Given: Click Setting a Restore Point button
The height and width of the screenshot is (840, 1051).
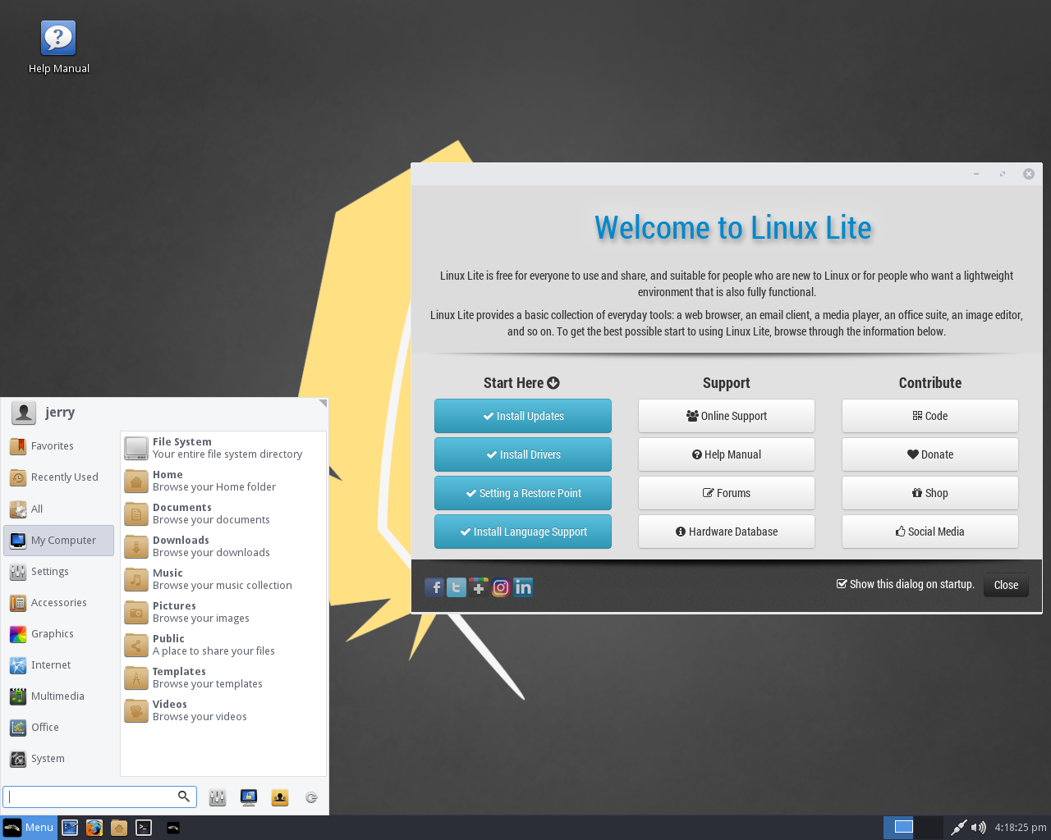Looking at the screenshot, I should click(x=523, y=493).
